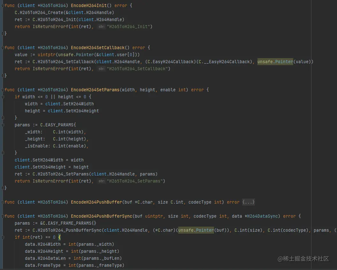Click C.__EasyH264Callback identifier
This screenshot has width=337, height=270.
224,62
